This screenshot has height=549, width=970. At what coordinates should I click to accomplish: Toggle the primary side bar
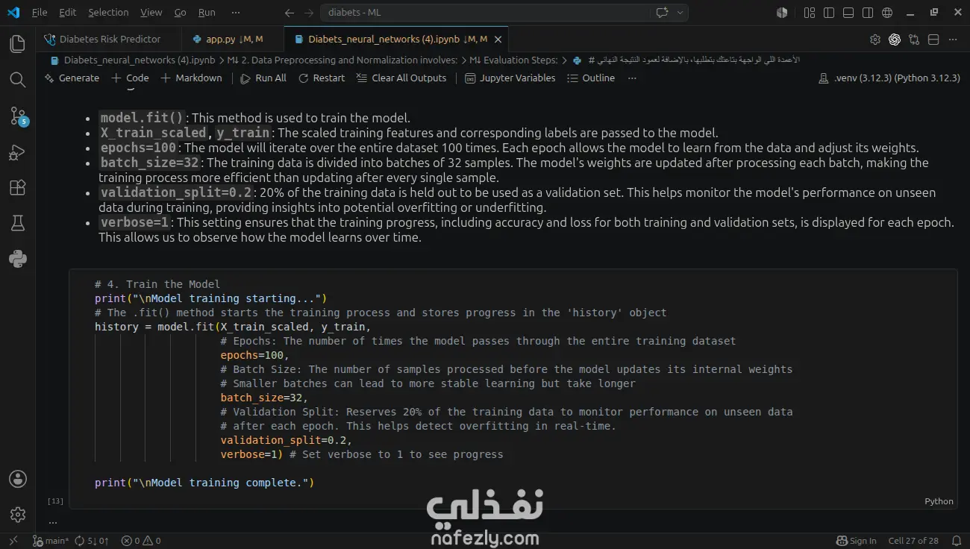click(829, 13)
